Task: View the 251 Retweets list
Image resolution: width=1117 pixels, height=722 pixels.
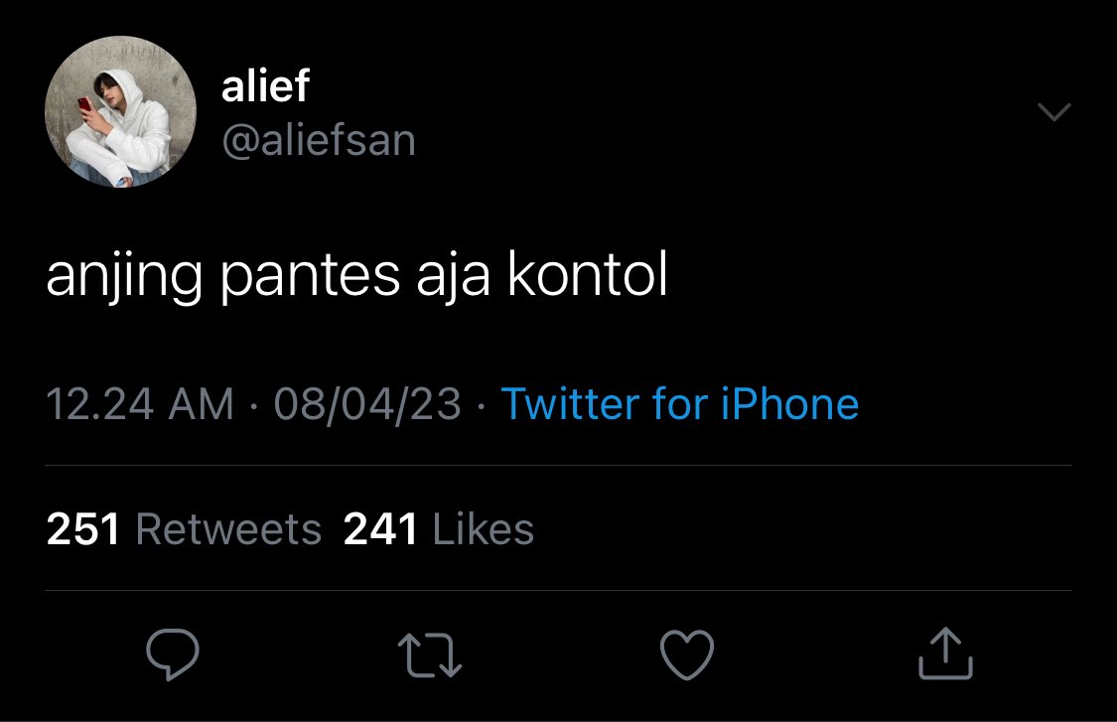Action: [184, 529]
